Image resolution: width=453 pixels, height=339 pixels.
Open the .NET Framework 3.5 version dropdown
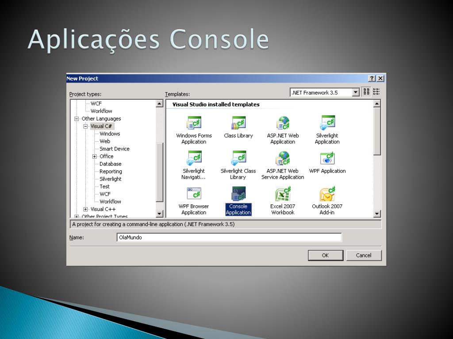tap(356, 92)
